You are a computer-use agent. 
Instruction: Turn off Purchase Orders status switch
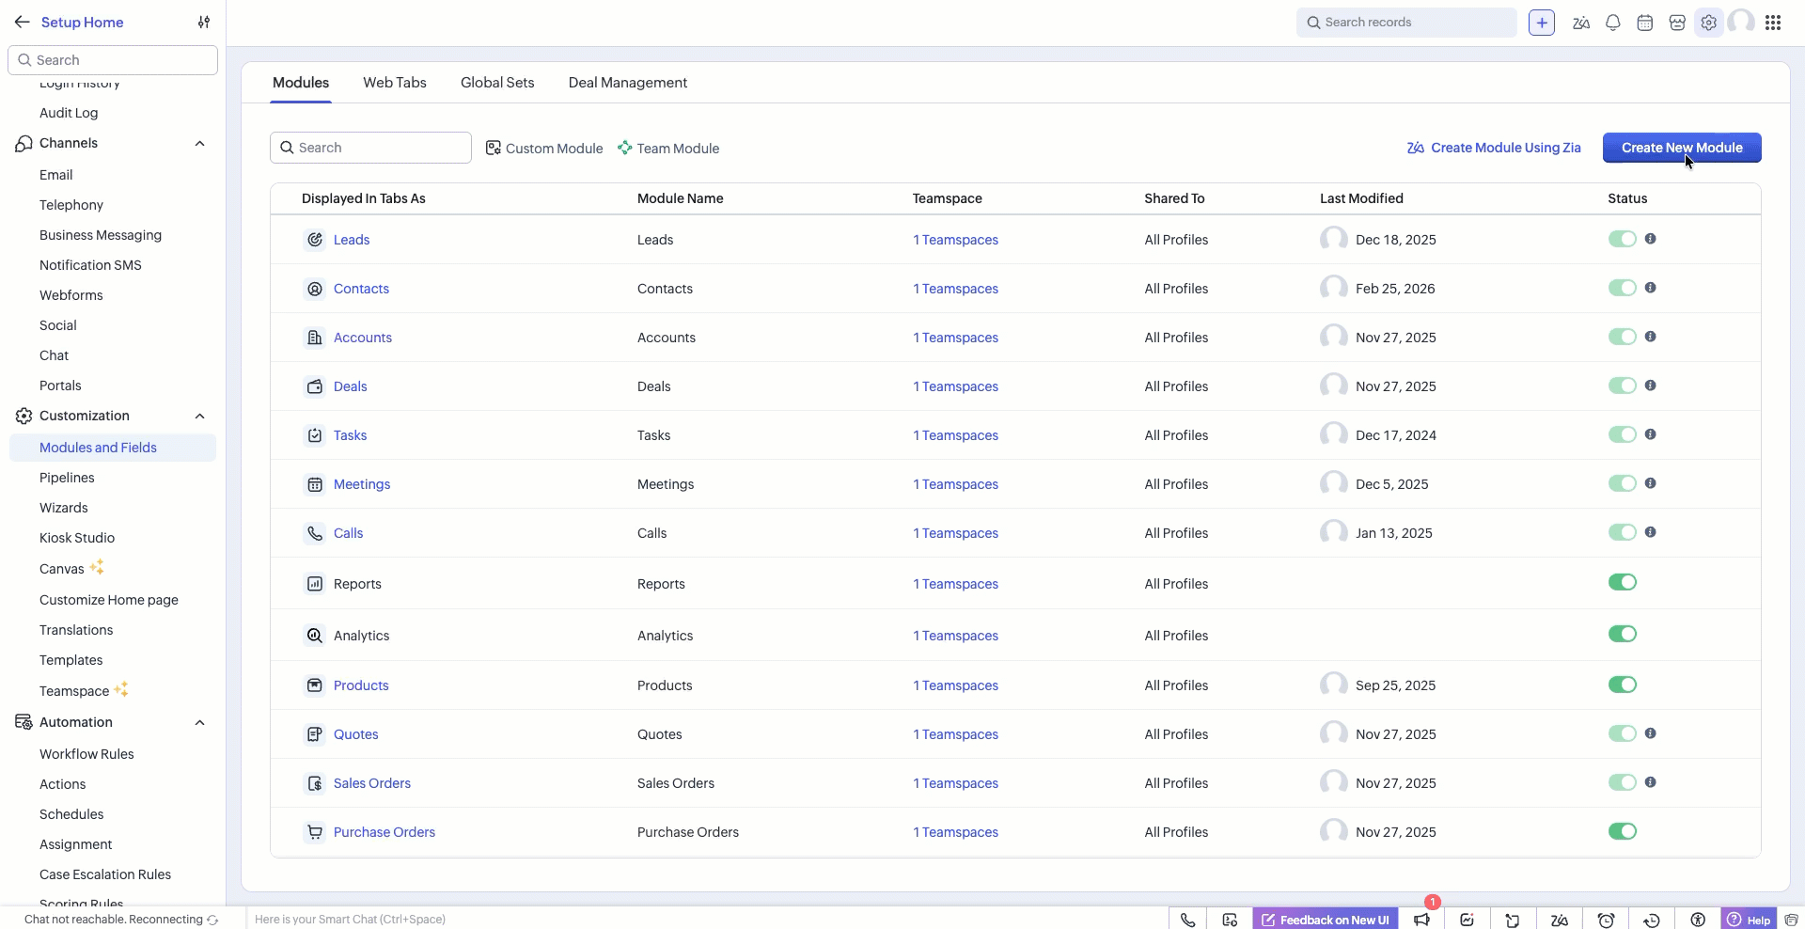coord(1622,831)
